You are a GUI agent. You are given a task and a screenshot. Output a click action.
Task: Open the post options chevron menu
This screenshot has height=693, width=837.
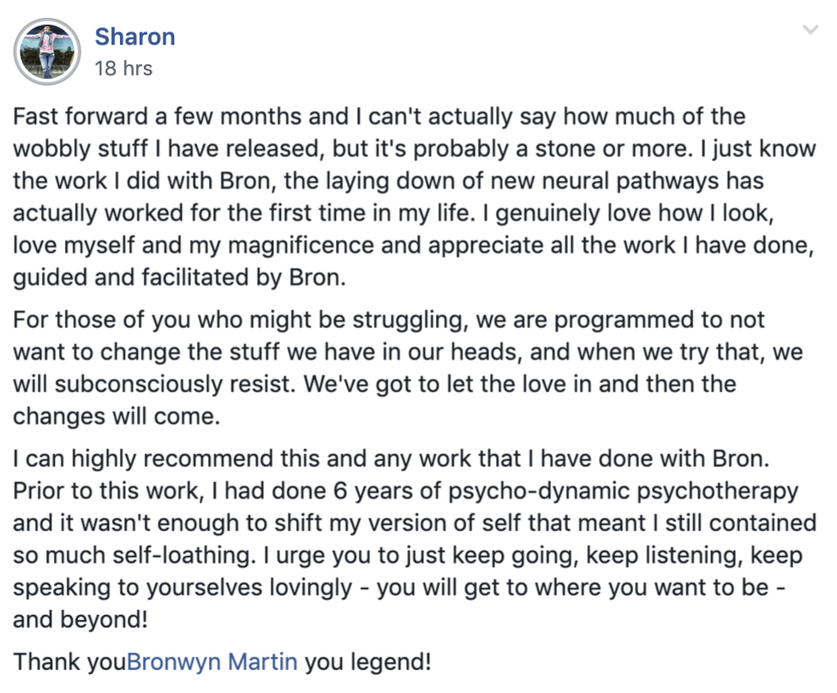810,30
